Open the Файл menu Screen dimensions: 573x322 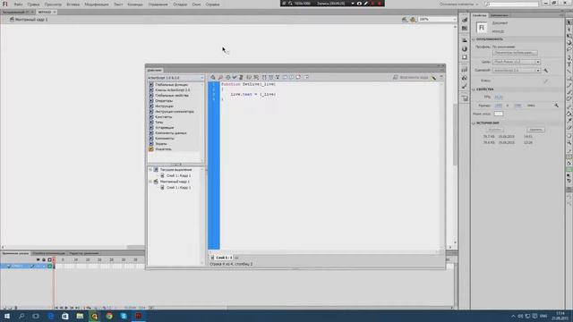pos(18,4)
